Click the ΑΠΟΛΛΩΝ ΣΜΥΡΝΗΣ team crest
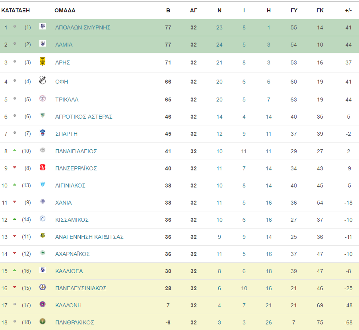359x330 pixels. pos(43,26)
